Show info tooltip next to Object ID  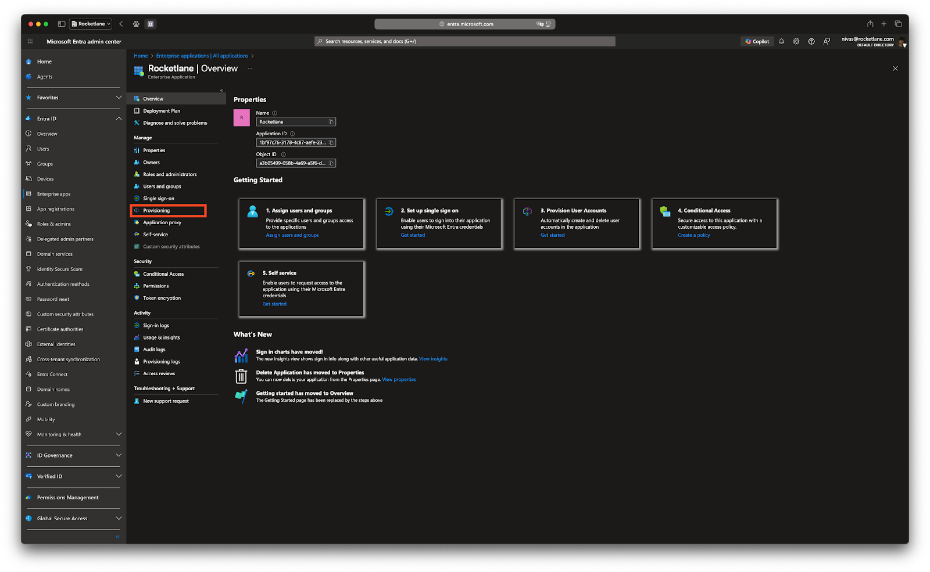click(283, 154)
